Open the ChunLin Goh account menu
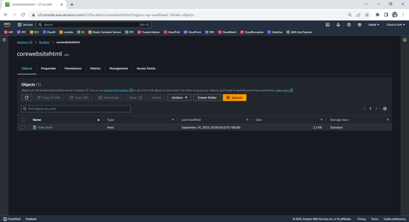This screenshot has height=222, width=409. (396, 25)
